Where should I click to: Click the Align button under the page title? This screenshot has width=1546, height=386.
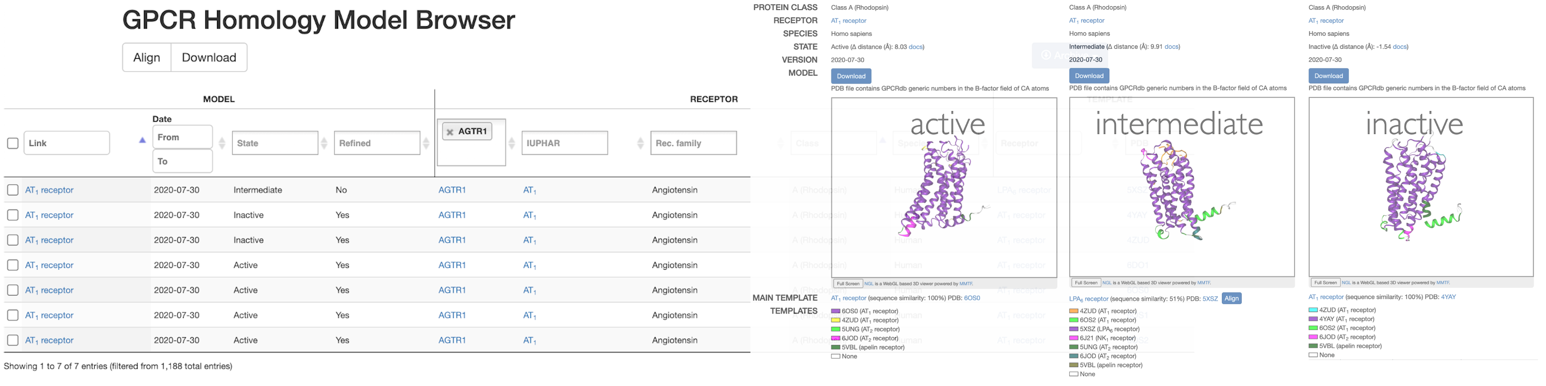tap(147, 57)
